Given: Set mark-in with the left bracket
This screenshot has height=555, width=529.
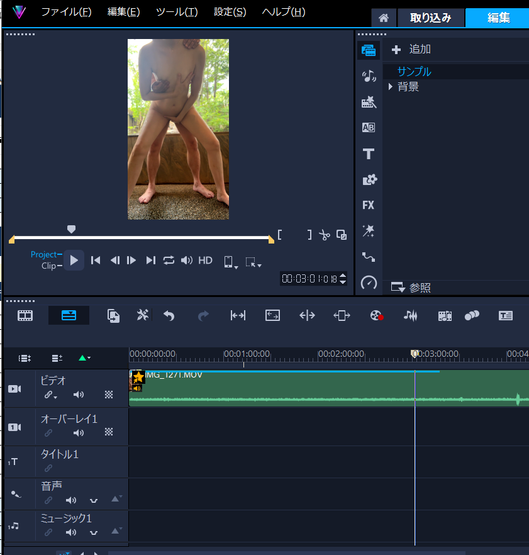Looking at the screenshot, I should [x=279, y=235].
